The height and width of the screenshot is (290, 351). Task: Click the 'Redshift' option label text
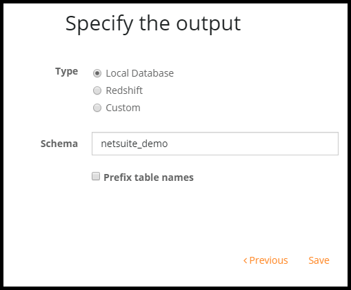(124, 90)
